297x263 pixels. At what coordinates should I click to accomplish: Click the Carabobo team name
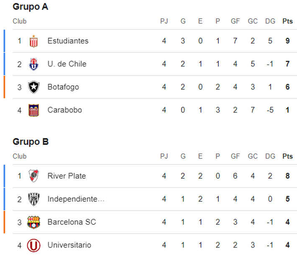(x=64, y=110)
